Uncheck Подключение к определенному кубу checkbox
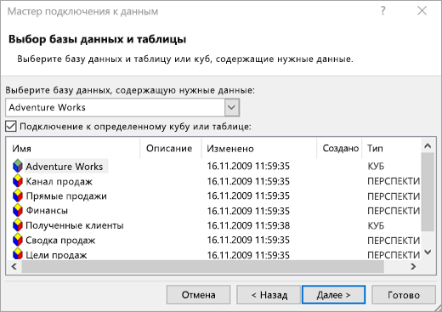Viewport: 442px width, 312px height. 11,127
